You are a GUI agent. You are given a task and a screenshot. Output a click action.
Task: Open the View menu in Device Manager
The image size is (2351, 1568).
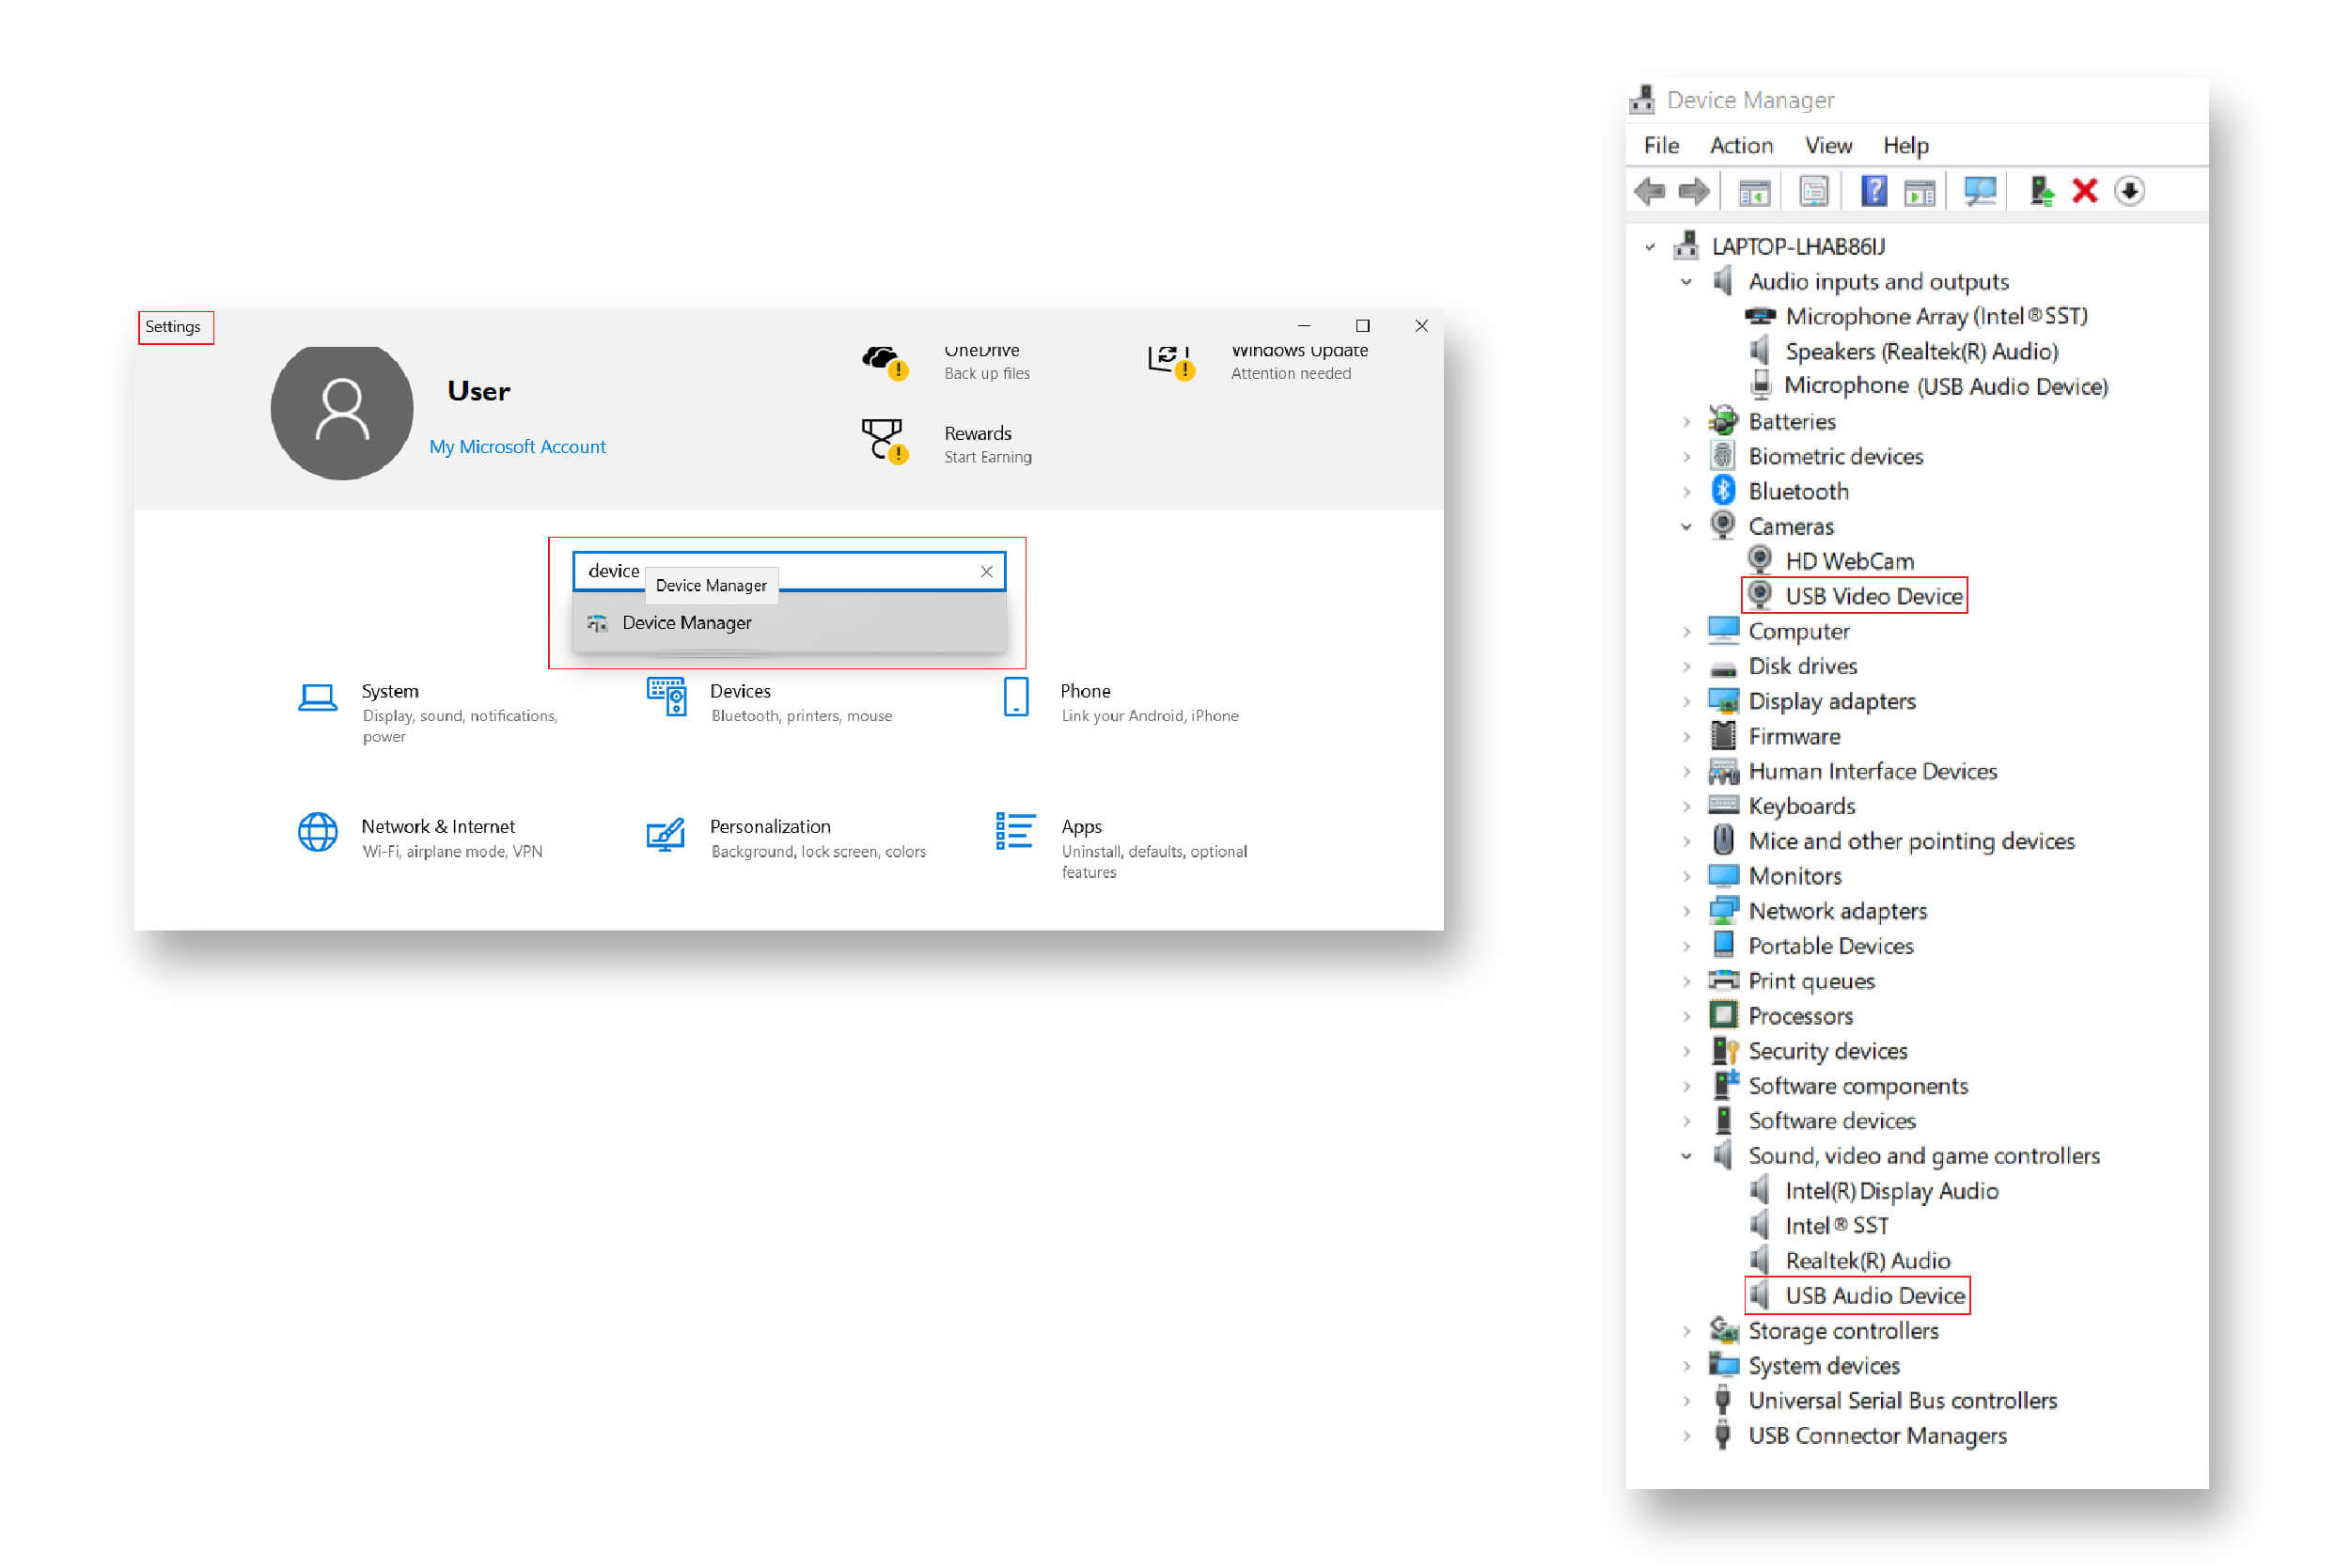coord(1828,145)
